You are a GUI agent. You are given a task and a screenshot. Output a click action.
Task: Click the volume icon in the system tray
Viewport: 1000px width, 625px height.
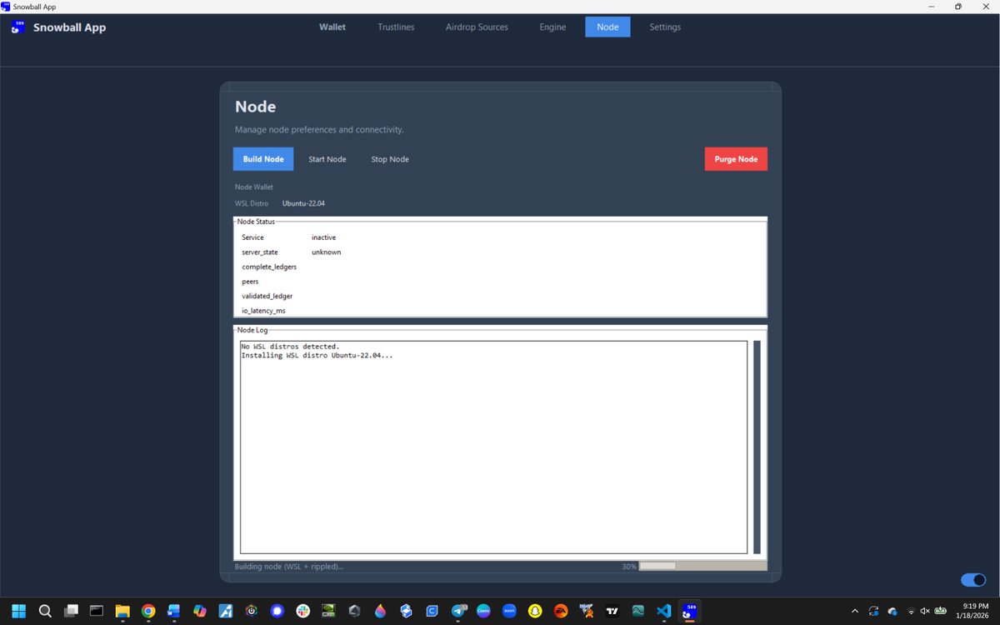(925, 611)
